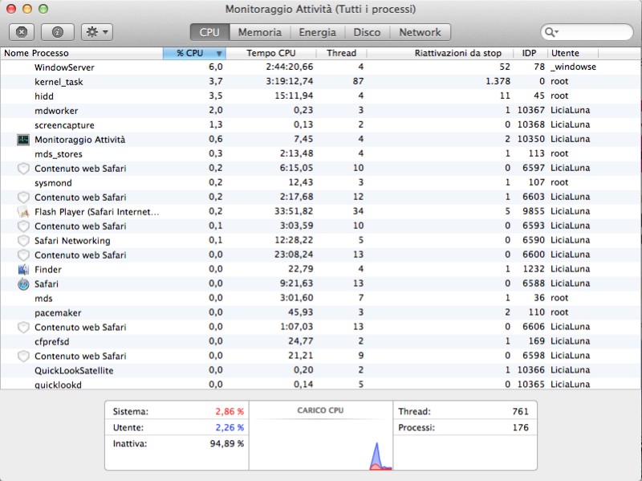Viewport: 642px width, 481px height.
Task: Click the _windowse user cell
Action: pos(573,67)
